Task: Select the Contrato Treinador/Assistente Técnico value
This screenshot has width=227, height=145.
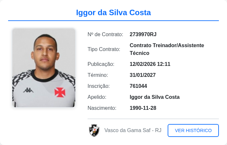Action: coord(167,49)
